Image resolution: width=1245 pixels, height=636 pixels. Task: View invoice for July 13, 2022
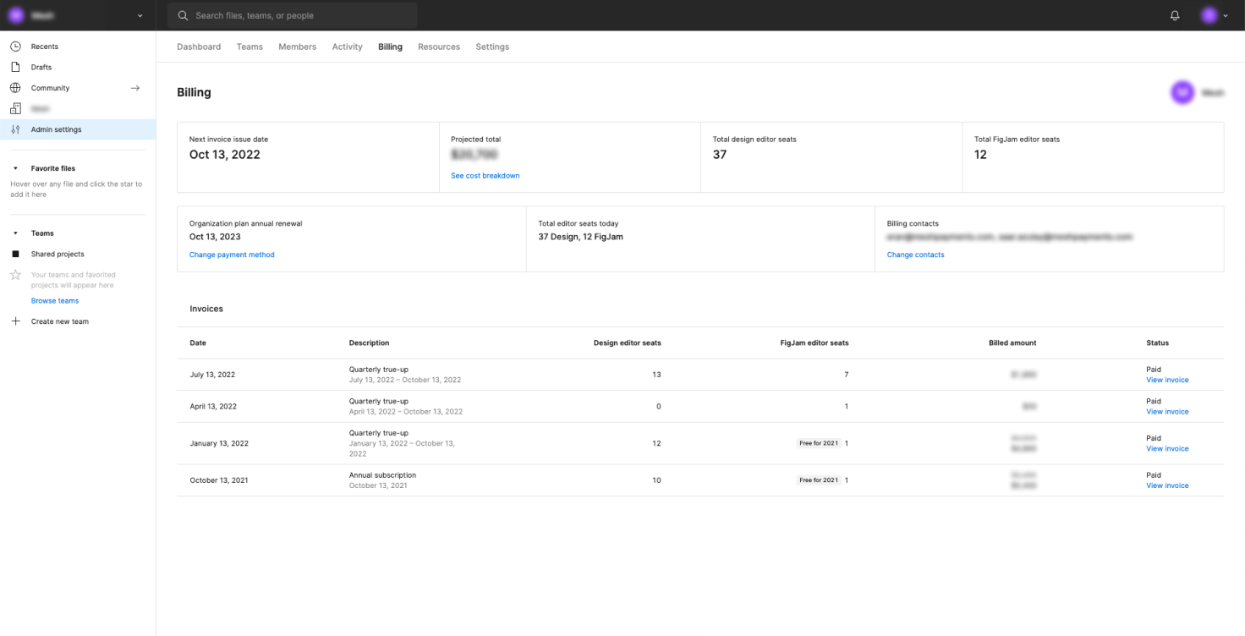[1166, 380]
